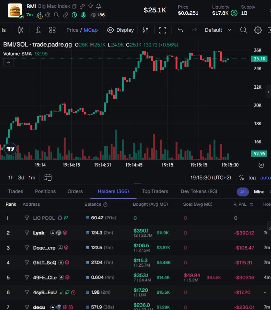Click the Volume SMA indicator legend

tap(25, 54)
